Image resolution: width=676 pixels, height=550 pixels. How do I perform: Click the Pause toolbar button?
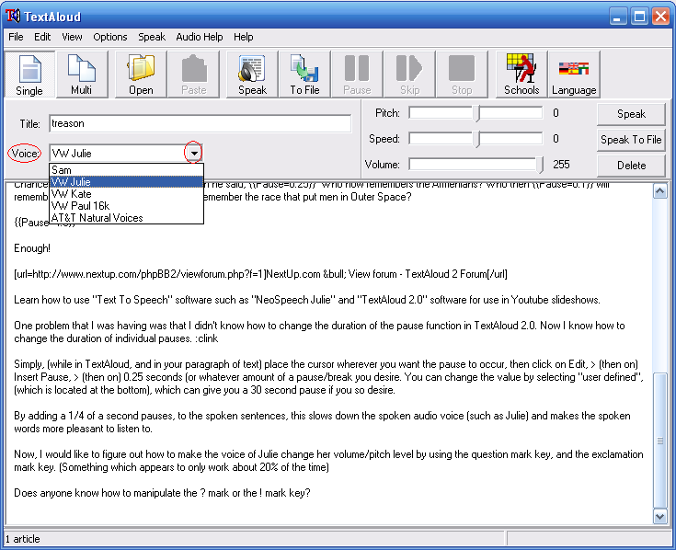point(357,74)
